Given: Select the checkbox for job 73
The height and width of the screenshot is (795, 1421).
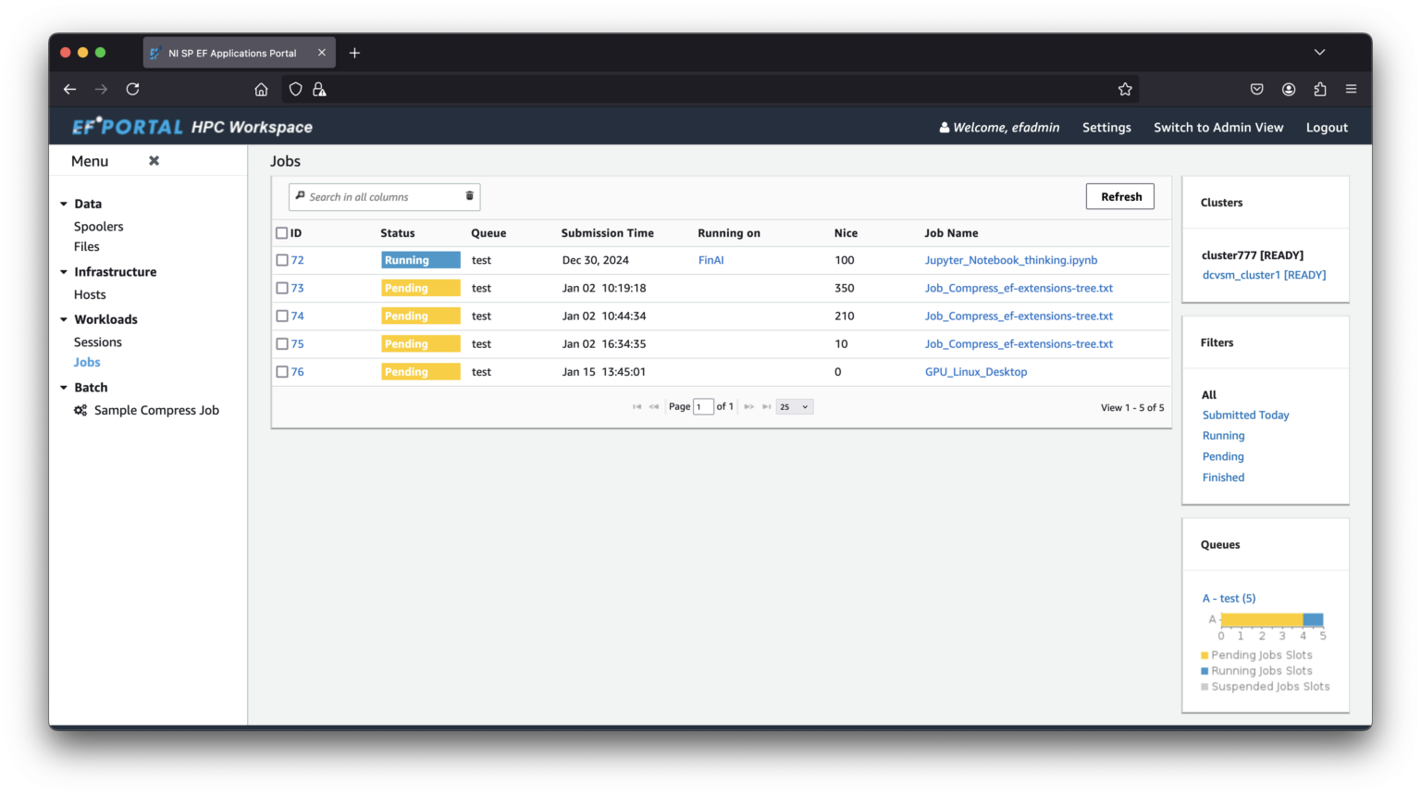Looking at the screenshot, I should (281, 288).
